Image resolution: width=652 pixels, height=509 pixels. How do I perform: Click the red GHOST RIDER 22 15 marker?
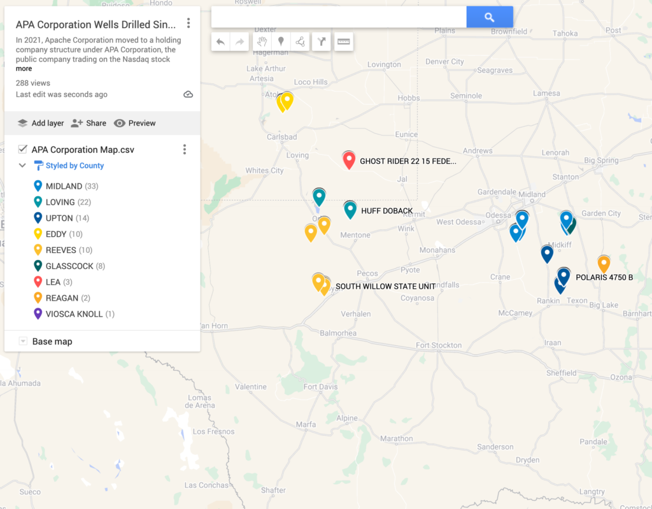[349, 161]
